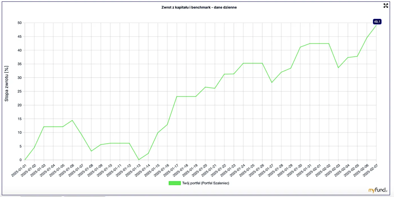Click the green legend color swatch
This screenshot has height=197, width=394.
click(x=175, y=183)
